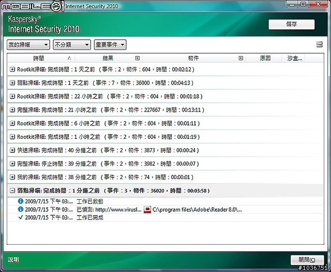Maximize the Internet Security 2010 window
This screenshot has height=272, width=331.
pyautogui.click(x=304, y=4)
